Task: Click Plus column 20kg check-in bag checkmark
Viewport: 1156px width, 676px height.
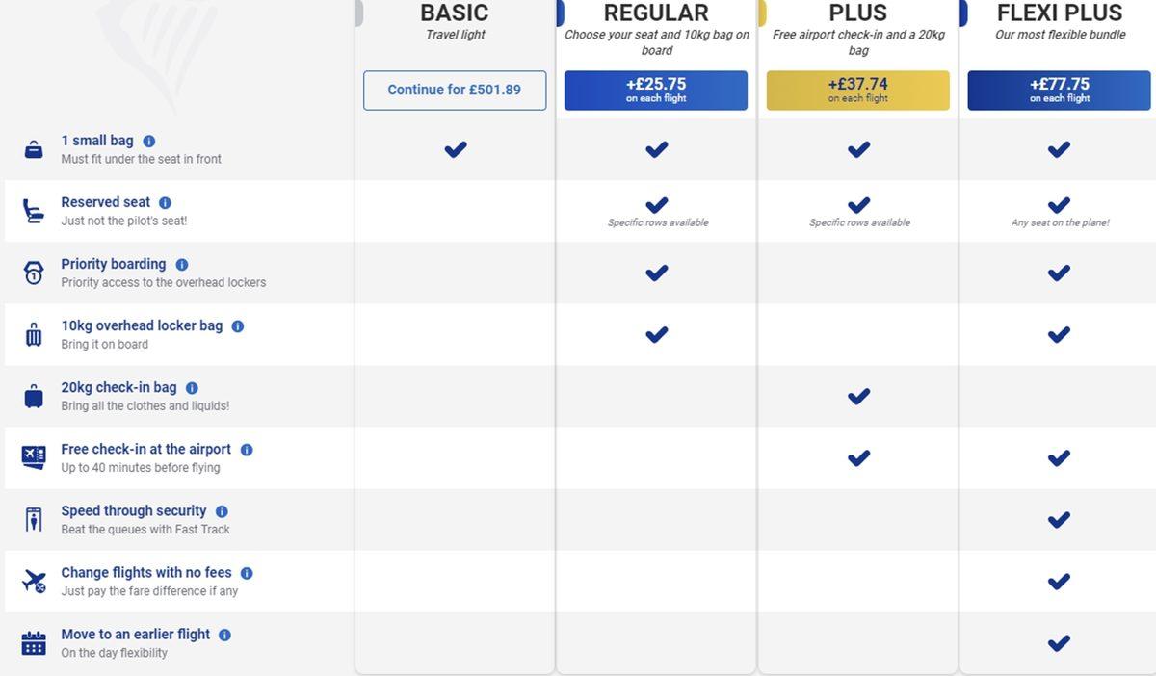Action: [858, 396]
